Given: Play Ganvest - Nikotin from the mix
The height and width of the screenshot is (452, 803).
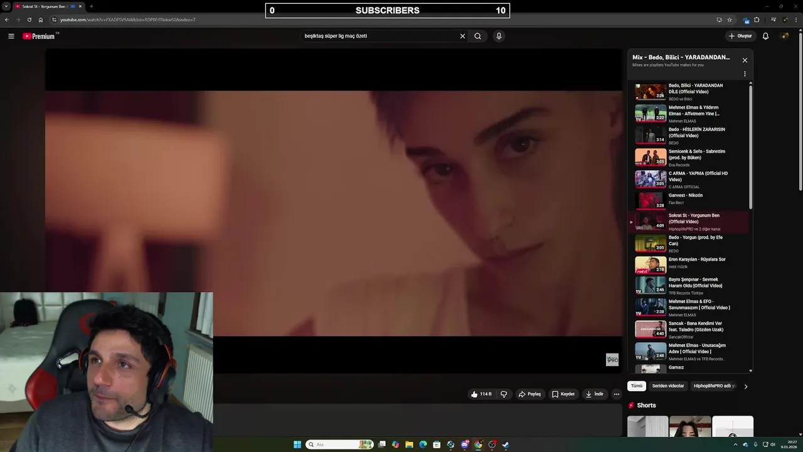Looking at the screenshot, I should click(x=689, y=200).
